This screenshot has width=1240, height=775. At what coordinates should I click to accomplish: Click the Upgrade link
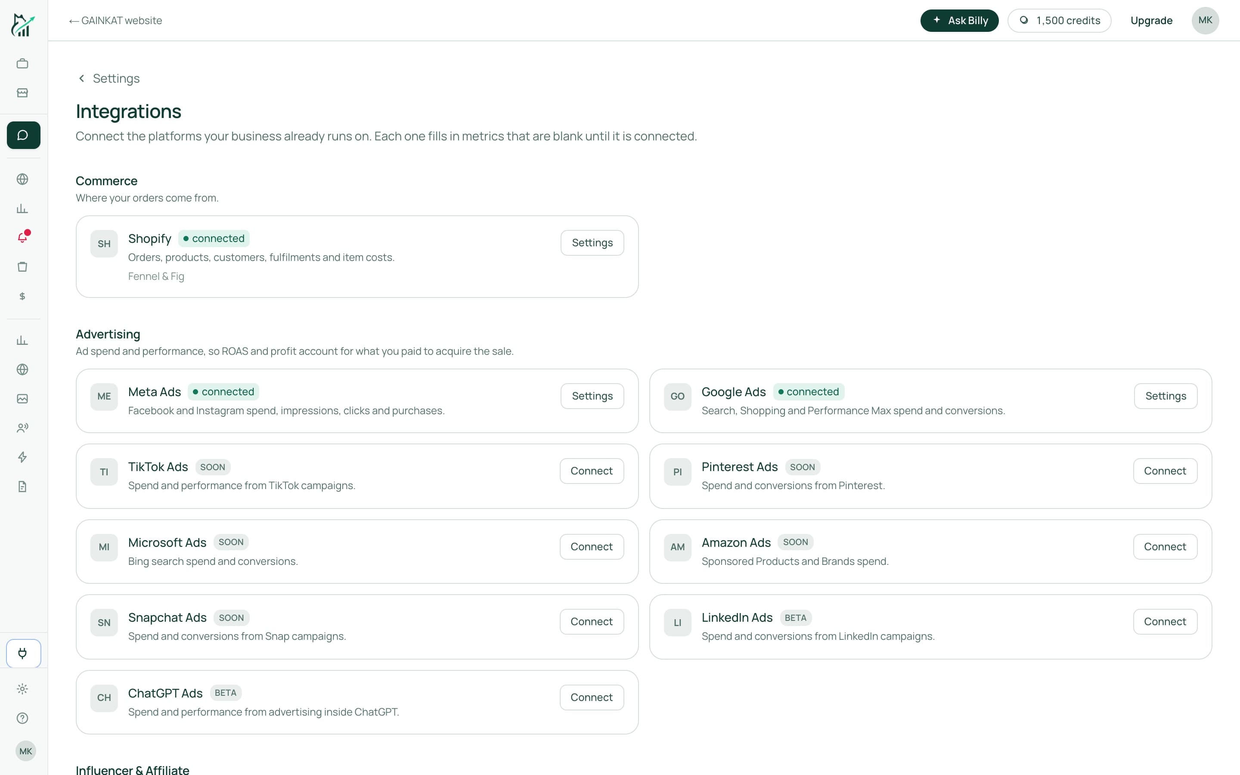point(1151,21)
